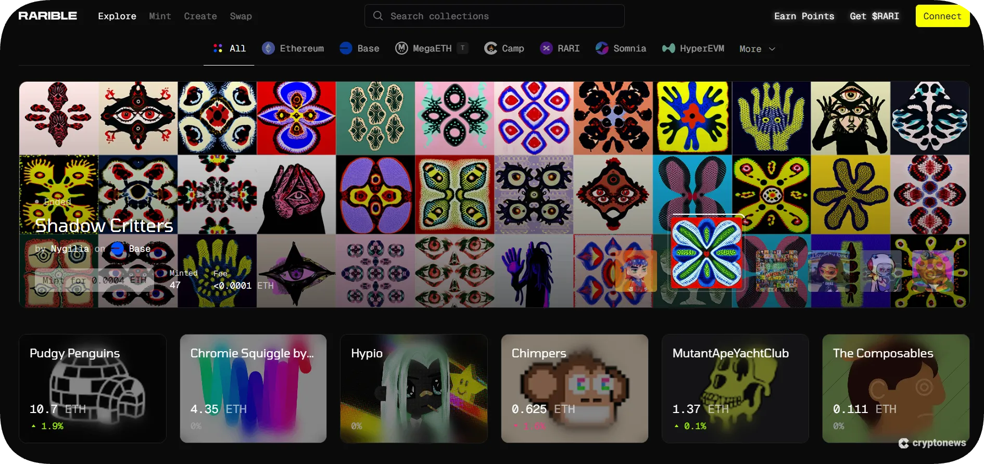This screenshot has width=984, height=464.
Task: Click the Rarible logo
Action: click(47, 16)
